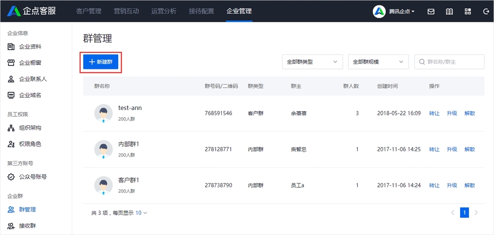
Task: Click the test-ann group avatar
Action: click(x=103, y=113)
